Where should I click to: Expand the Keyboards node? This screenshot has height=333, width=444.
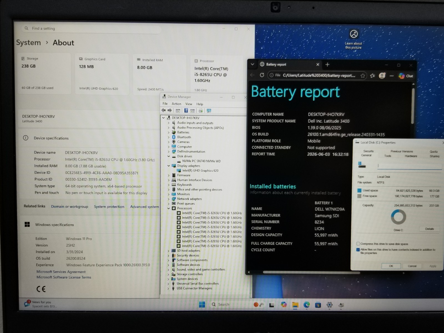(168, 185)
